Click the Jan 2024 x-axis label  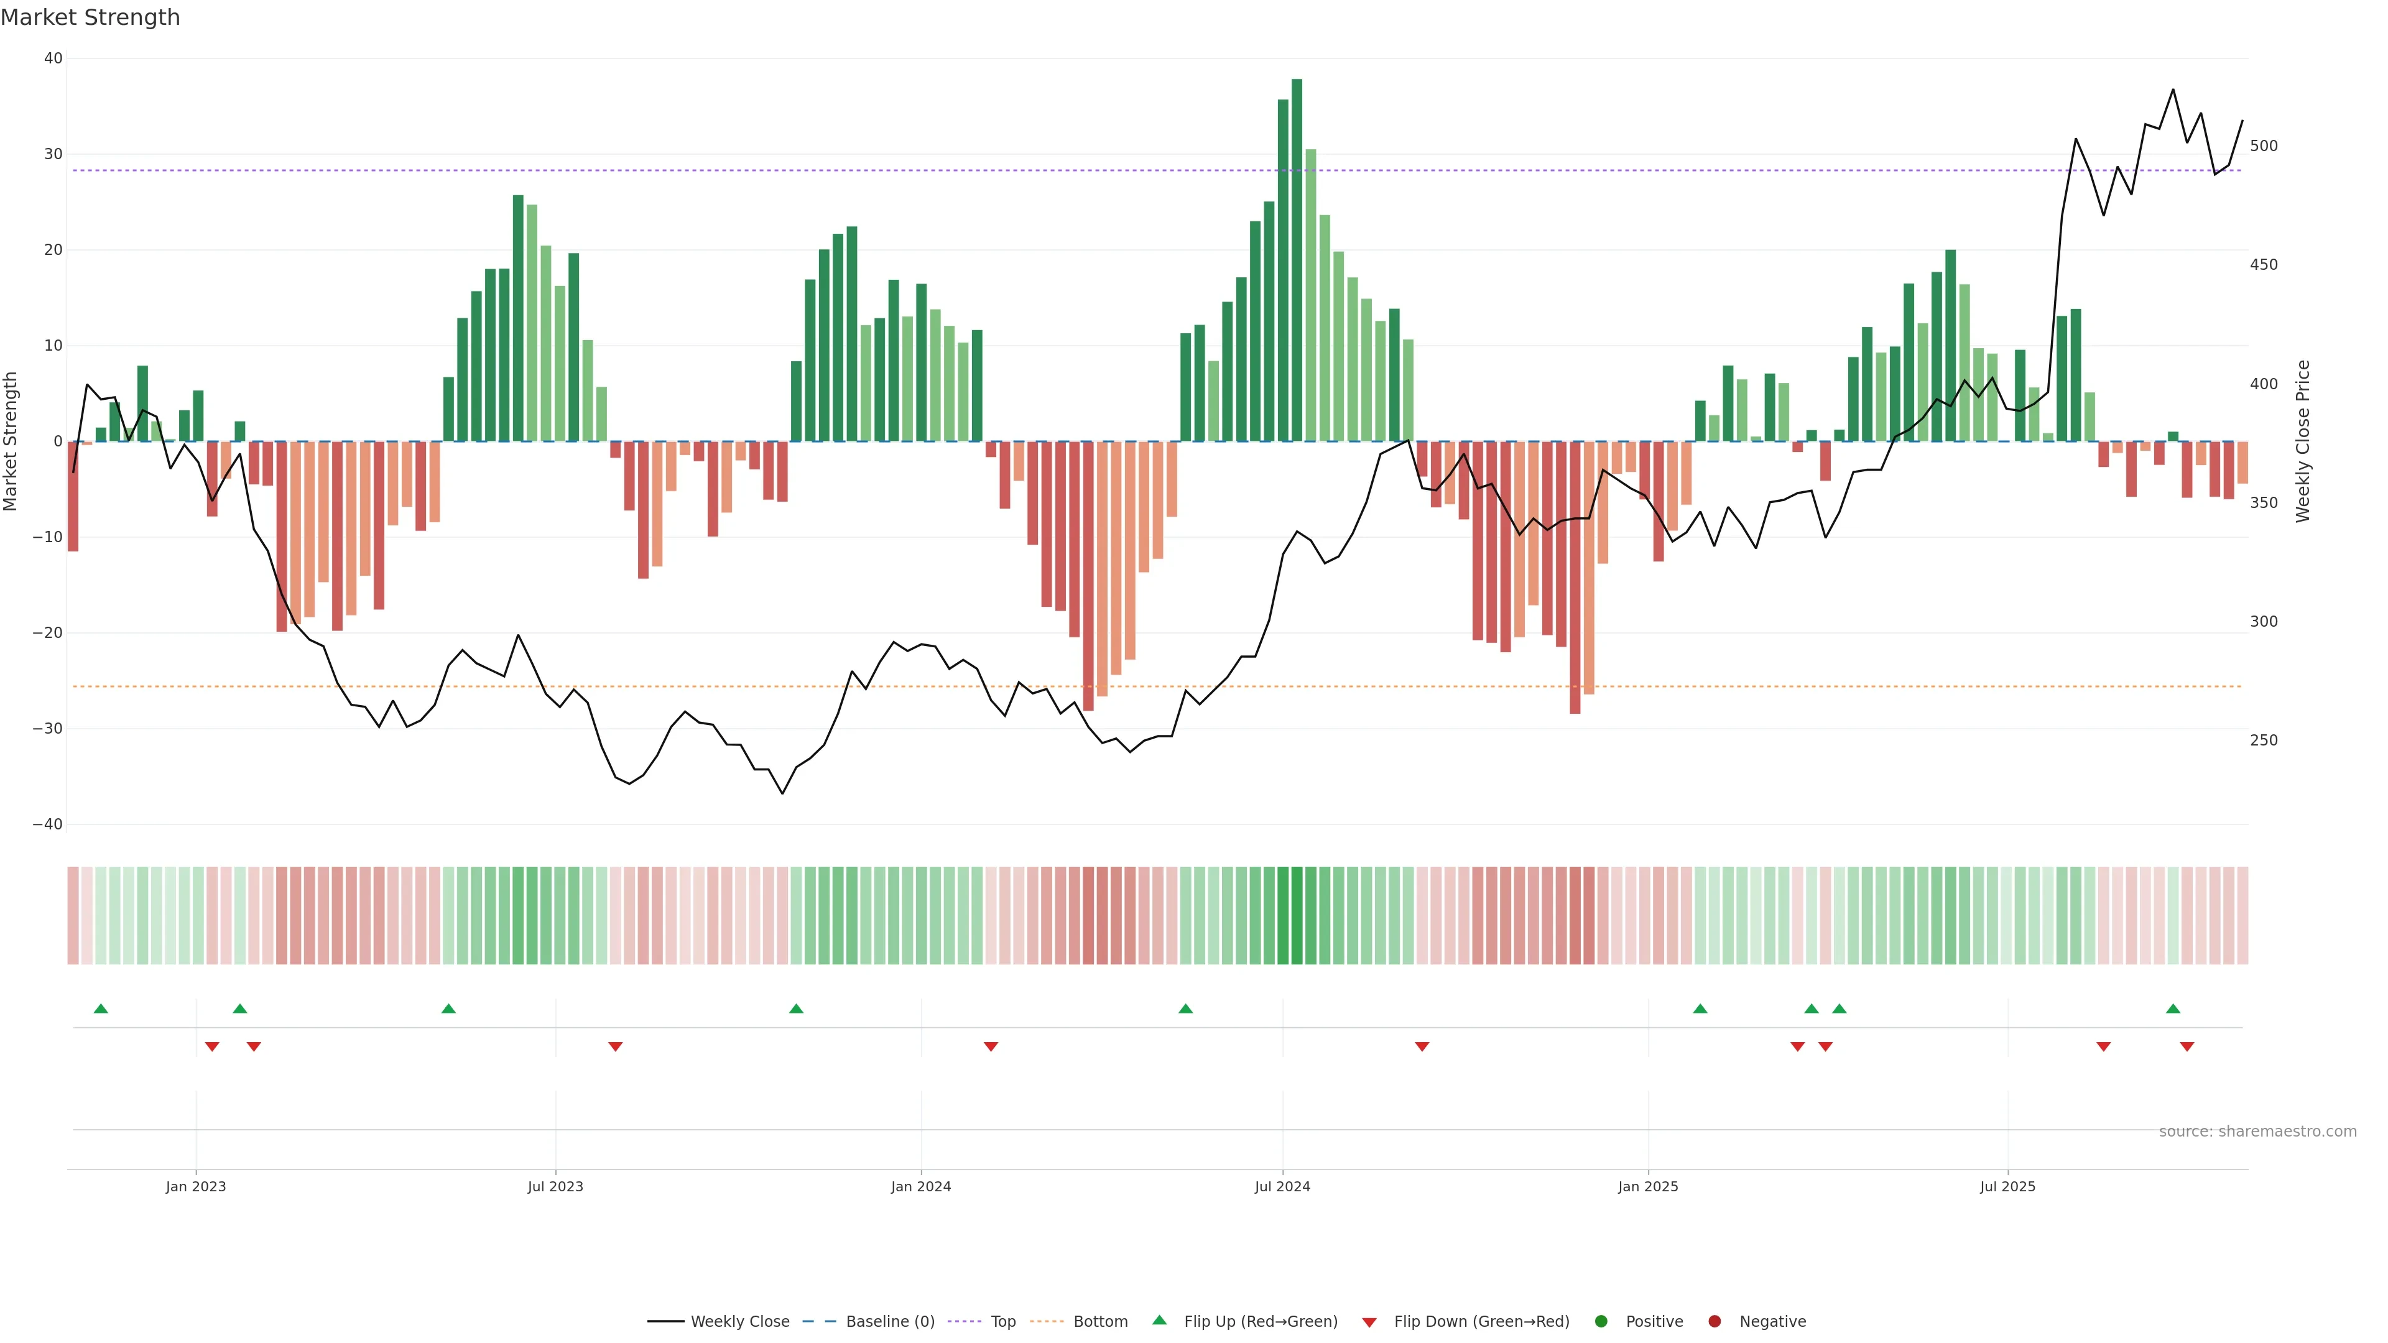pyautogui.click(x=920, y=1186)
